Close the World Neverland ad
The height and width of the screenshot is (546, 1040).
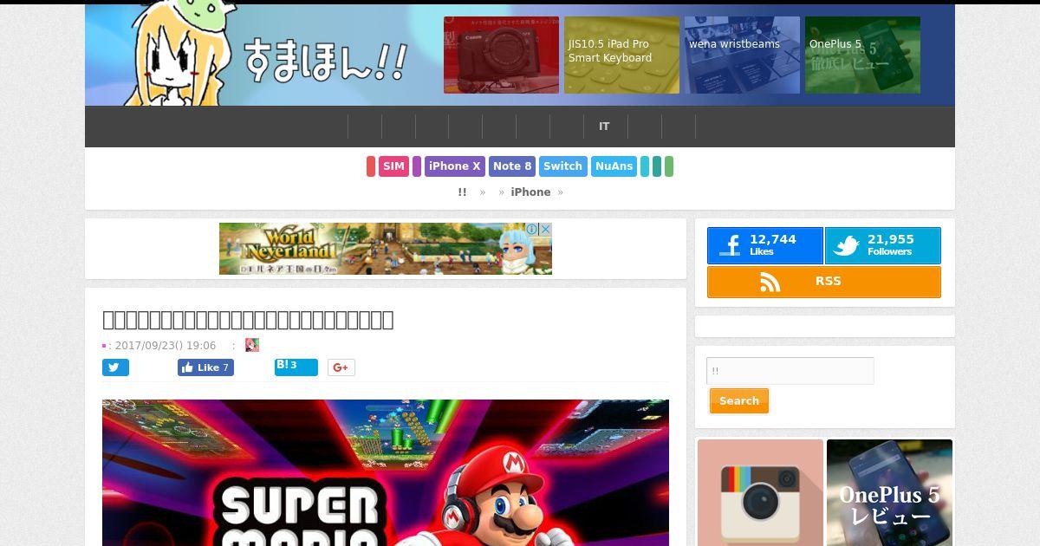545,229
